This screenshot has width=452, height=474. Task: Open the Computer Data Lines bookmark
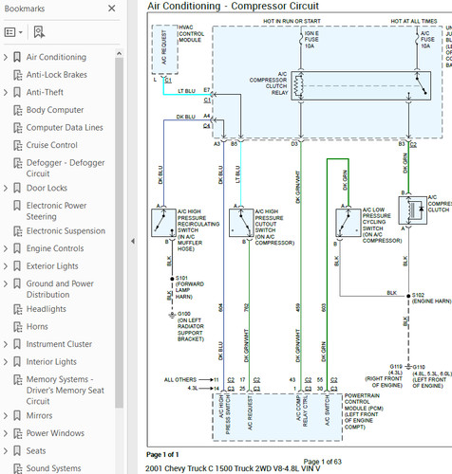65,128
